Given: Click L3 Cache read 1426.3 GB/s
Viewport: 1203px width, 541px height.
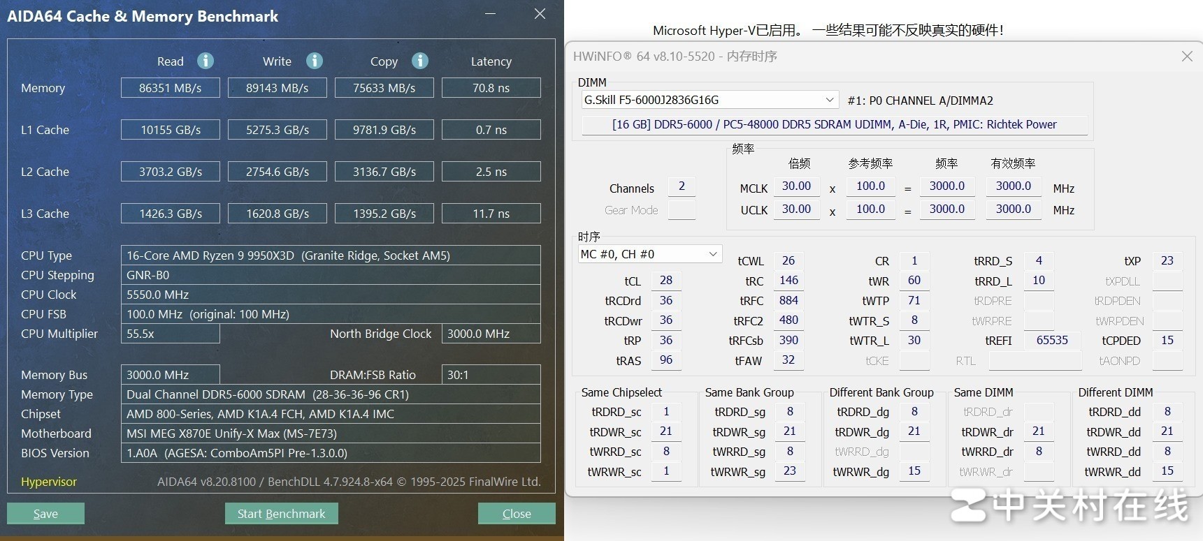Looking at the screenshot, I should tap(171, 214).
